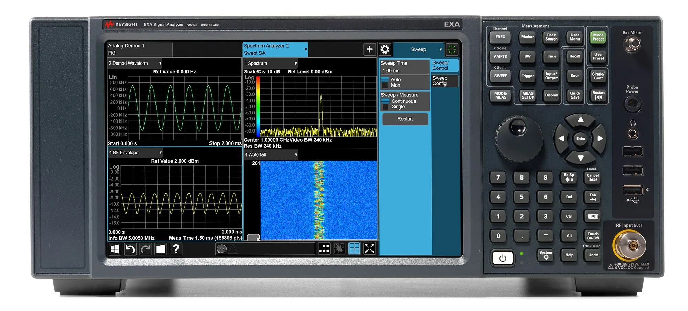Viewport: 688px width, 311px height.
Task: Open the Sweep menu dropdown arrow
Action: click(x=441, y=49)
